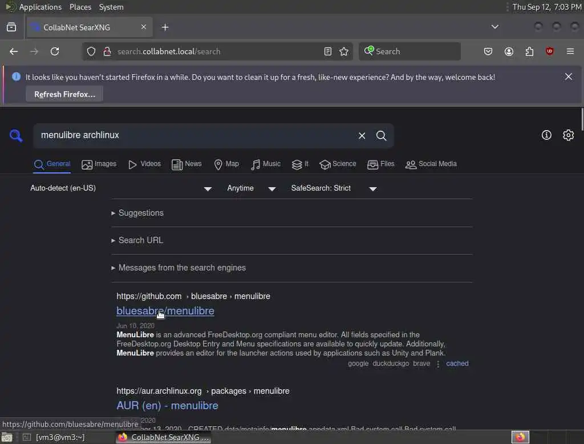Viewport: 584px width, 444px height.
Task: Open the list all tabs chevron
Action: [494, 27]
